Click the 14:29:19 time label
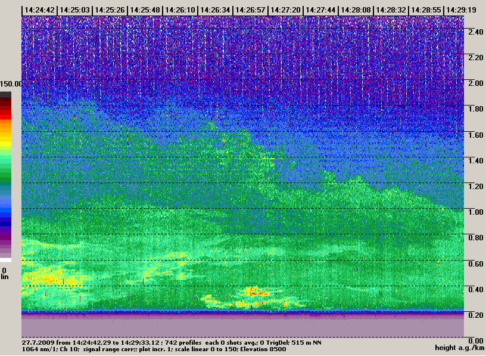Image resolution: width=486 pixels, height=356 pixels. tap(461, 10)
